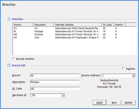Click the Inactive column header
The height and width of the screenshot is (109, 139).
tap(120, 25)
